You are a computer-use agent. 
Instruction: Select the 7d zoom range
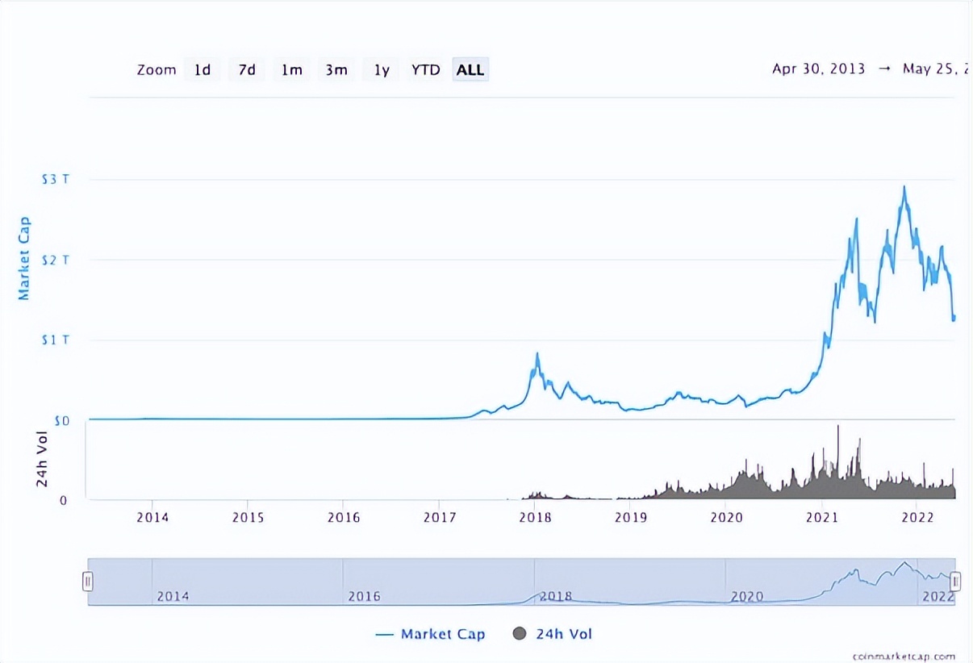(x=247, y=70)
